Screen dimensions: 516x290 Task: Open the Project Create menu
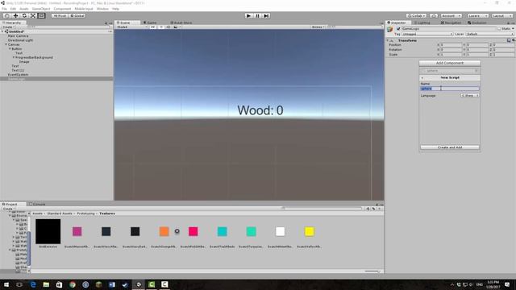(x=8, y=209)
